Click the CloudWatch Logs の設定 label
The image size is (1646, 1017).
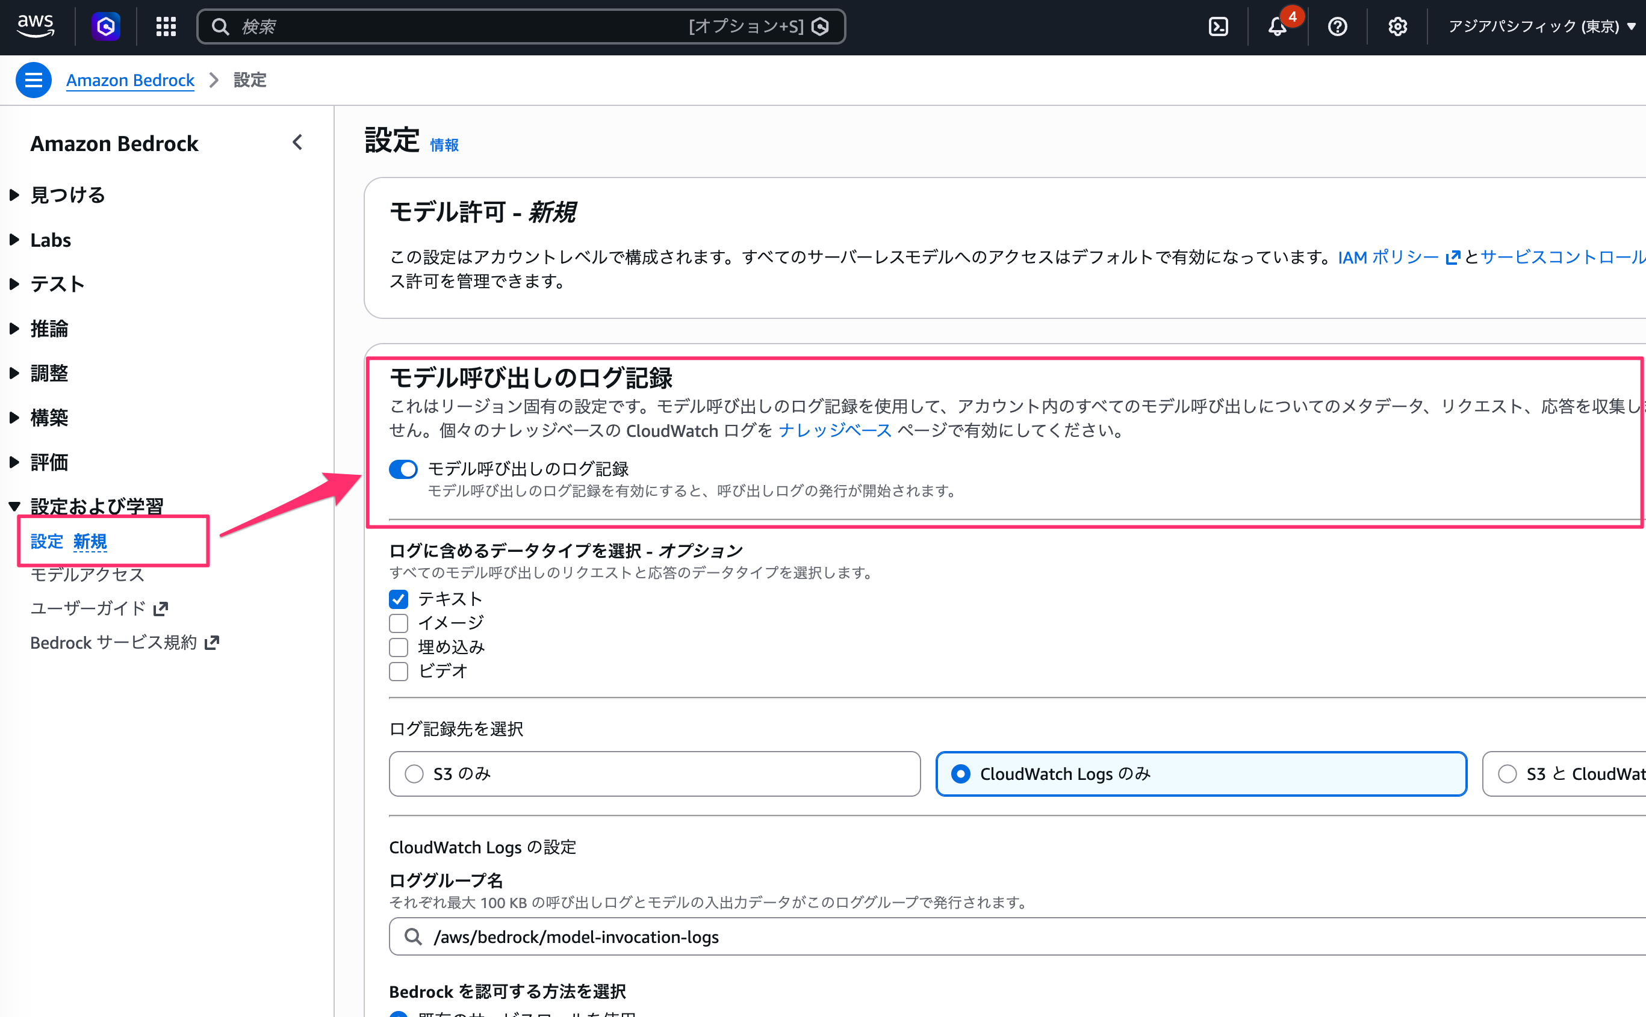482,847
